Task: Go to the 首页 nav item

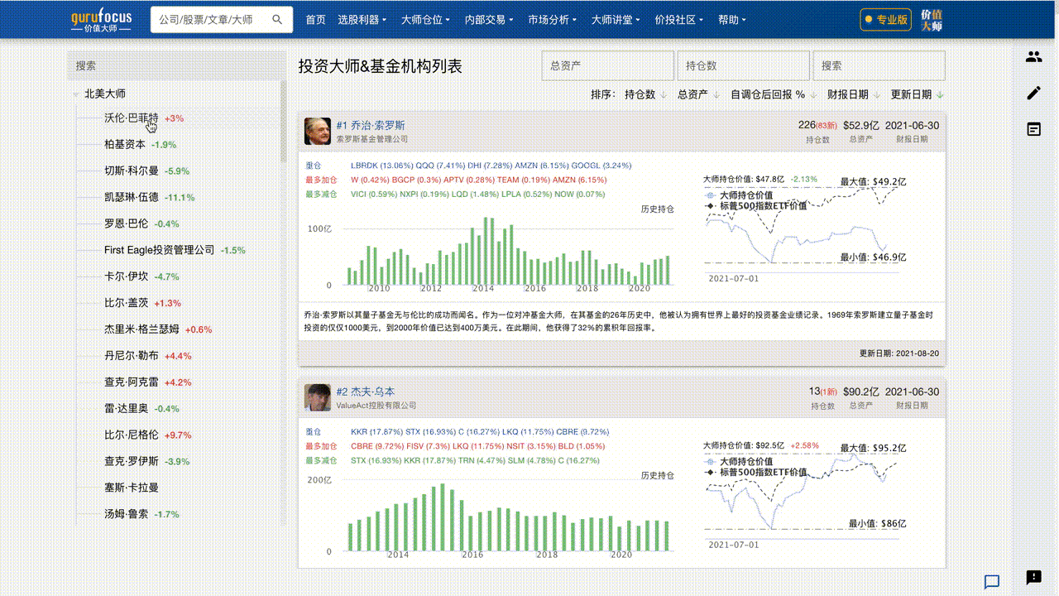Action: click(316, 20)
